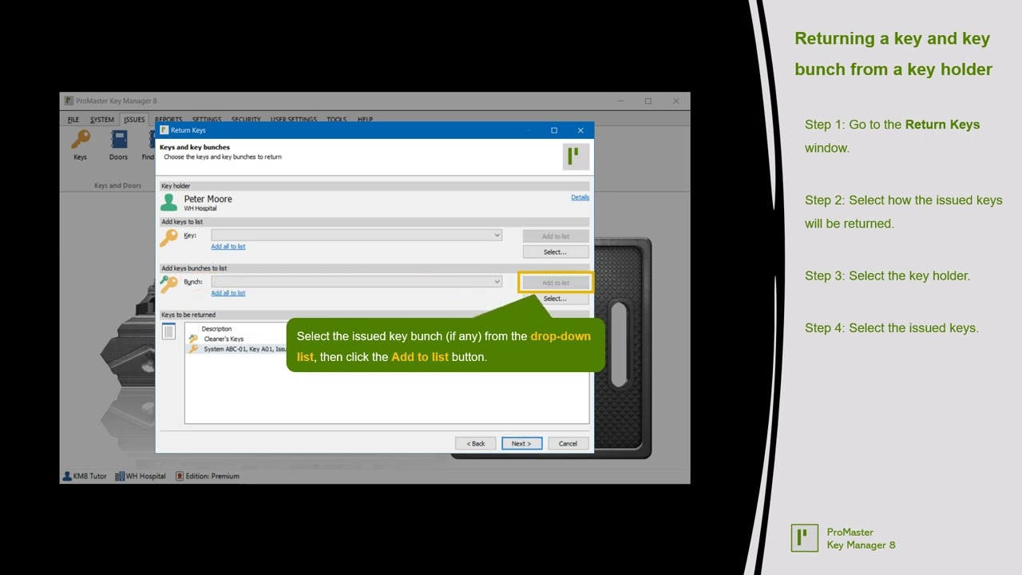Open the USER SETTINGS menu
The height and width of the screenshot is (575, 1022).
click(x=294, y=120)
